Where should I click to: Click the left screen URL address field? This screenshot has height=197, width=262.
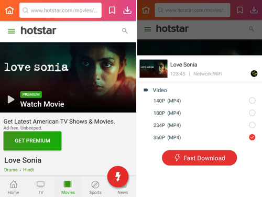60,10
